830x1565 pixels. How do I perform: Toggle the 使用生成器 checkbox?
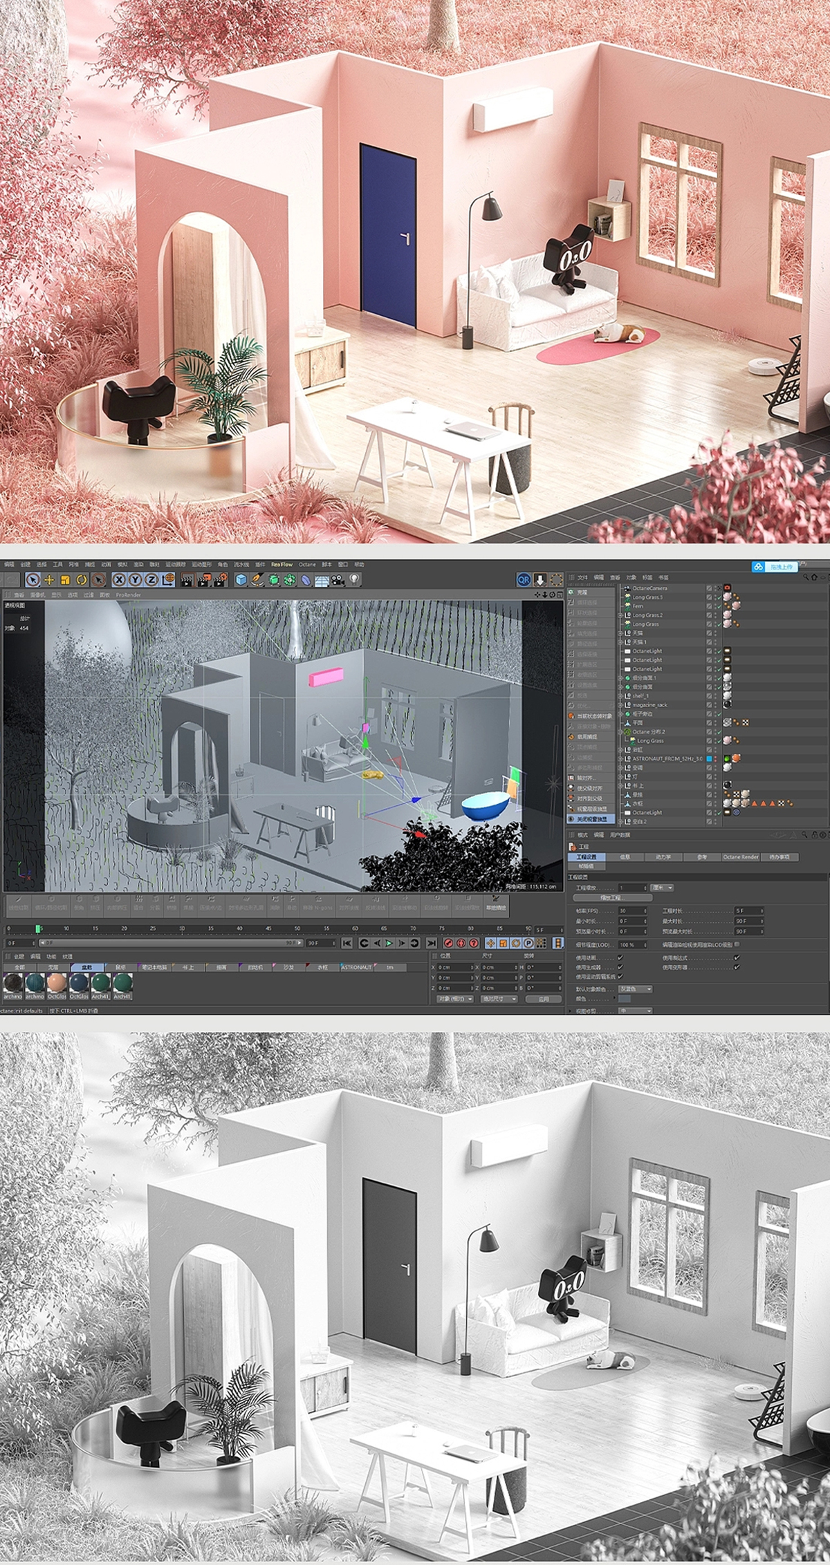(x=620, y=967)
